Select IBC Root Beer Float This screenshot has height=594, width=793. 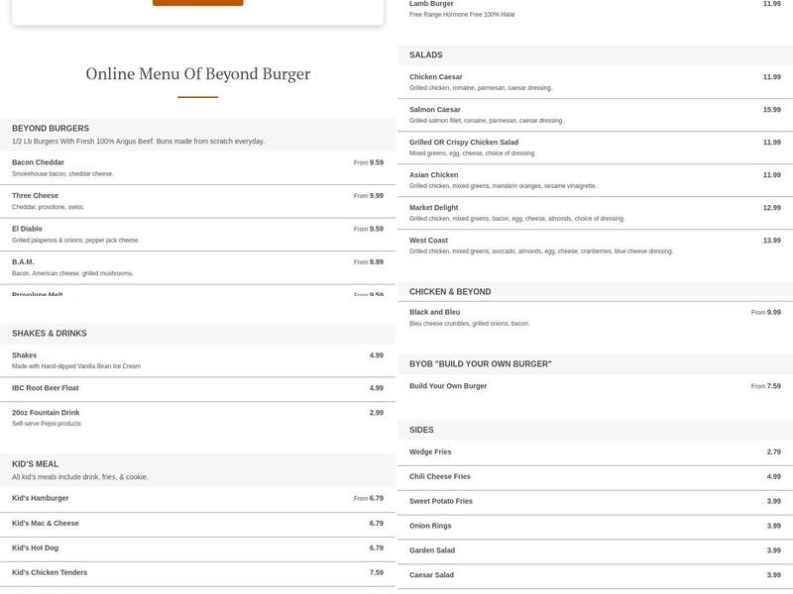(197, 388)
